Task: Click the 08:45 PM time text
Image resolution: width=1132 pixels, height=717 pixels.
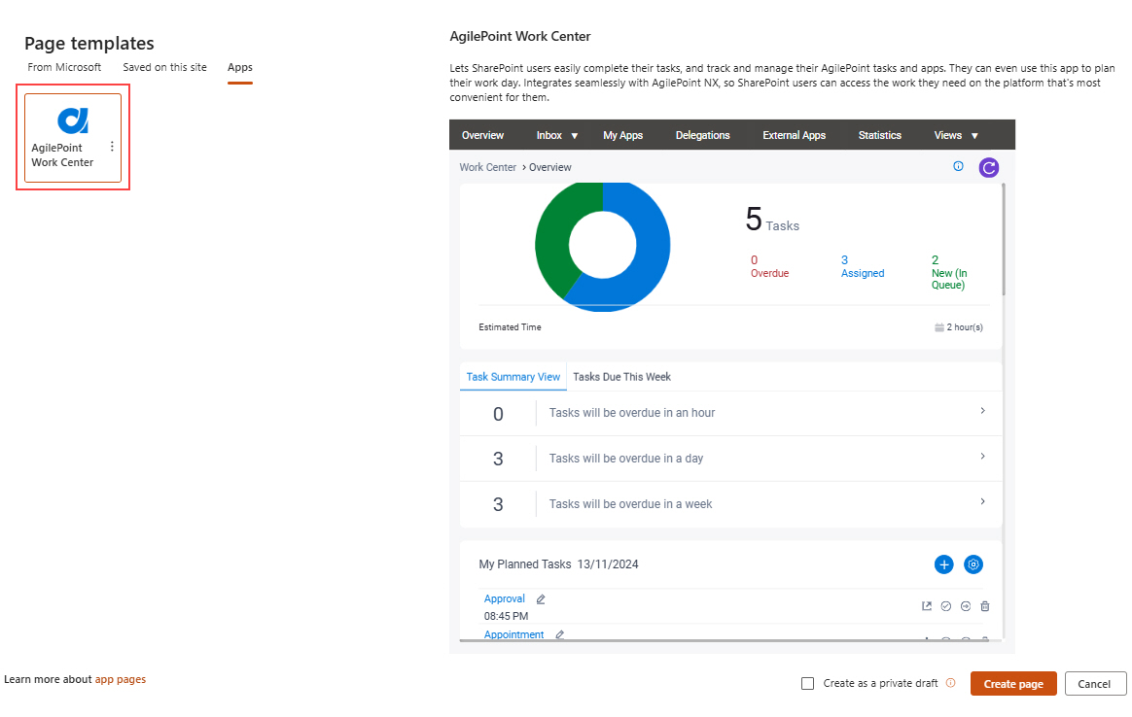Action: click(x=506, y=616)
